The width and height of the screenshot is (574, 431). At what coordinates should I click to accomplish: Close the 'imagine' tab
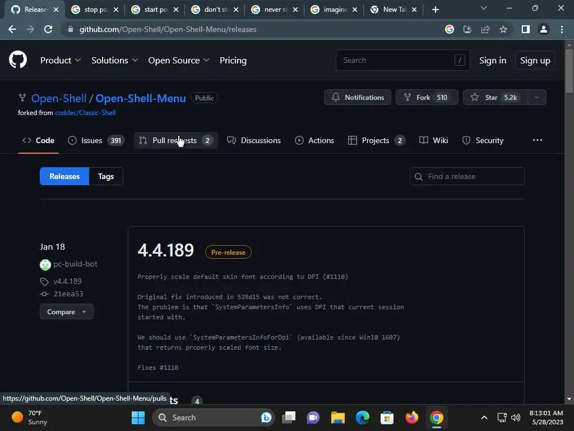(355, 10)
